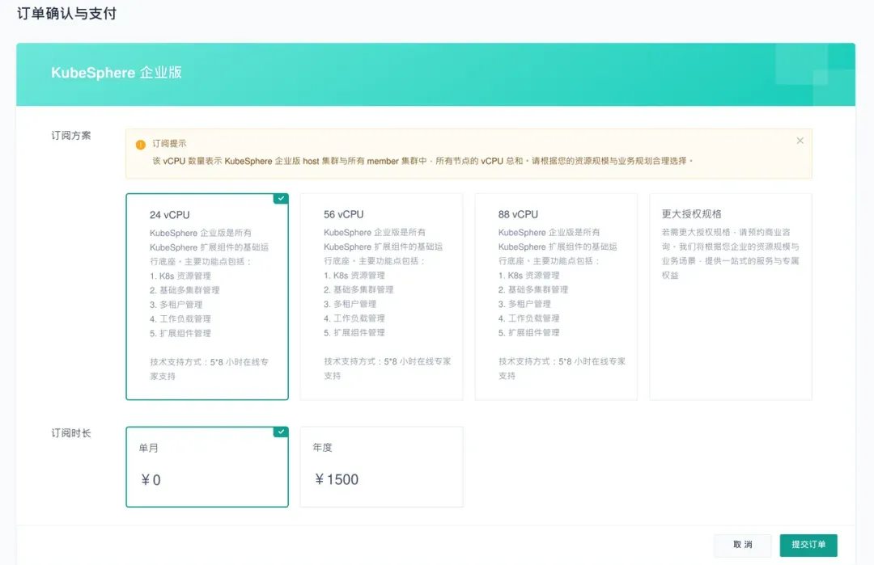The height and width of the screenshot is (565, 874).
Task: Click K8s 资源管理 item in 24 vCPU card
Action: (x=180, y=276)
